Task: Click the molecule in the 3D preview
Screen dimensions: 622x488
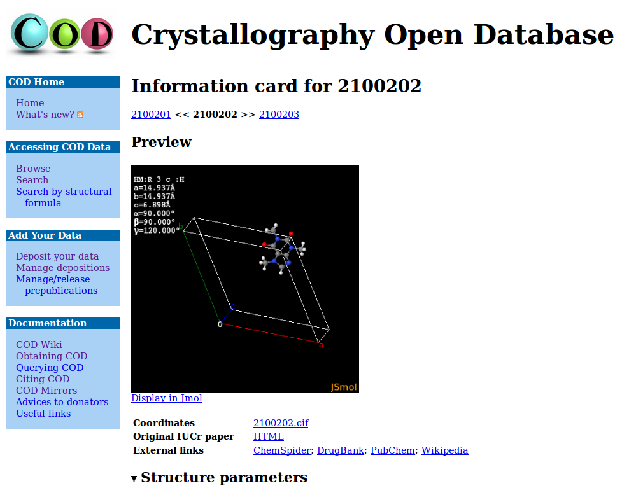Action: point(280,248)
